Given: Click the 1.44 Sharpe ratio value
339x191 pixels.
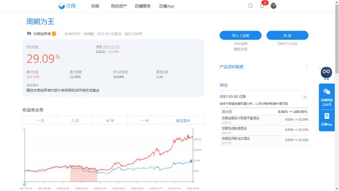Looking at the screenshot, I should point(159,77).
